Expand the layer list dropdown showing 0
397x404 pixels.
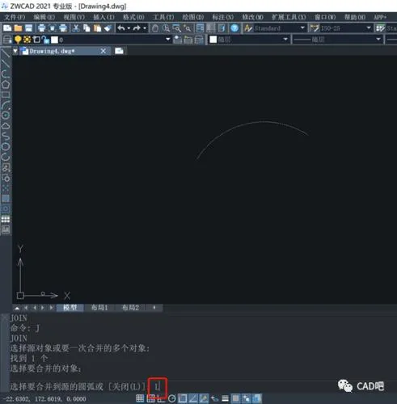168,40
